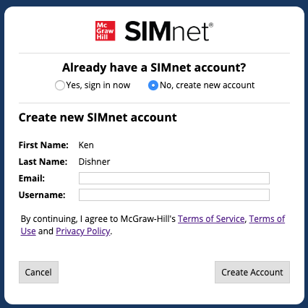Screen dimensions: 308x308
Task: Click the 'First Name:' label
Action: click(x=43, y=145)
